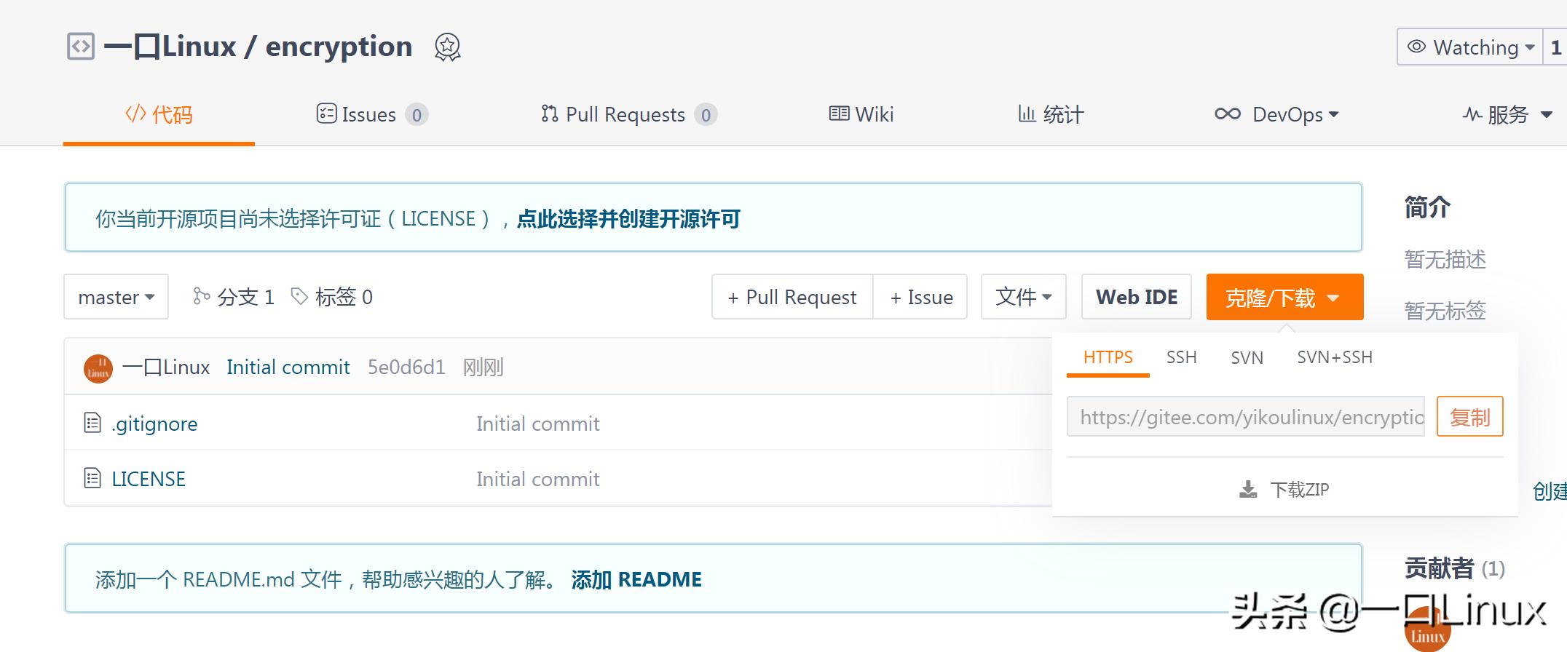Expand the 克隆/下载 dropdown button
This screenshot has width=1567, height=652.
(x=1284, y=297)
